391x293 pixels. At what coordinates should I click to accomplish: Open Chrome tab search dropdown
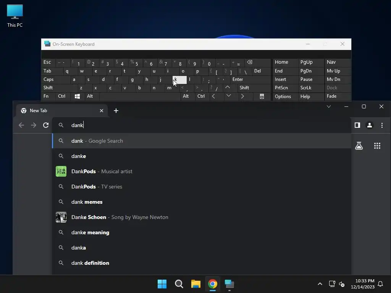point(329,107)
